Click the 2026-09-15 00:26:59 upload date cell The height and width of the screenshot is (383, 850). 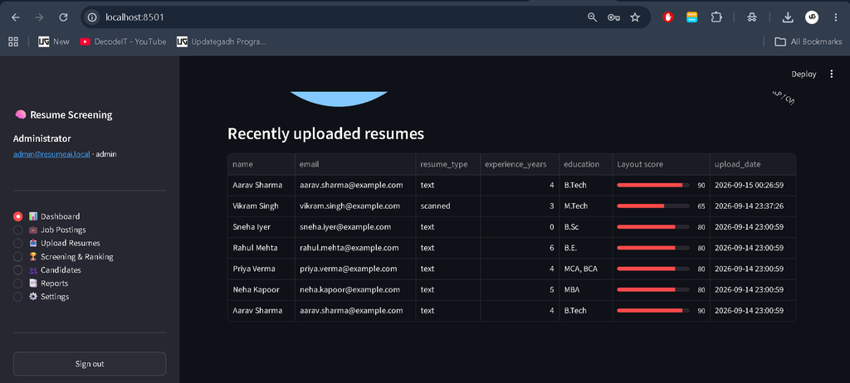point(753,185)
